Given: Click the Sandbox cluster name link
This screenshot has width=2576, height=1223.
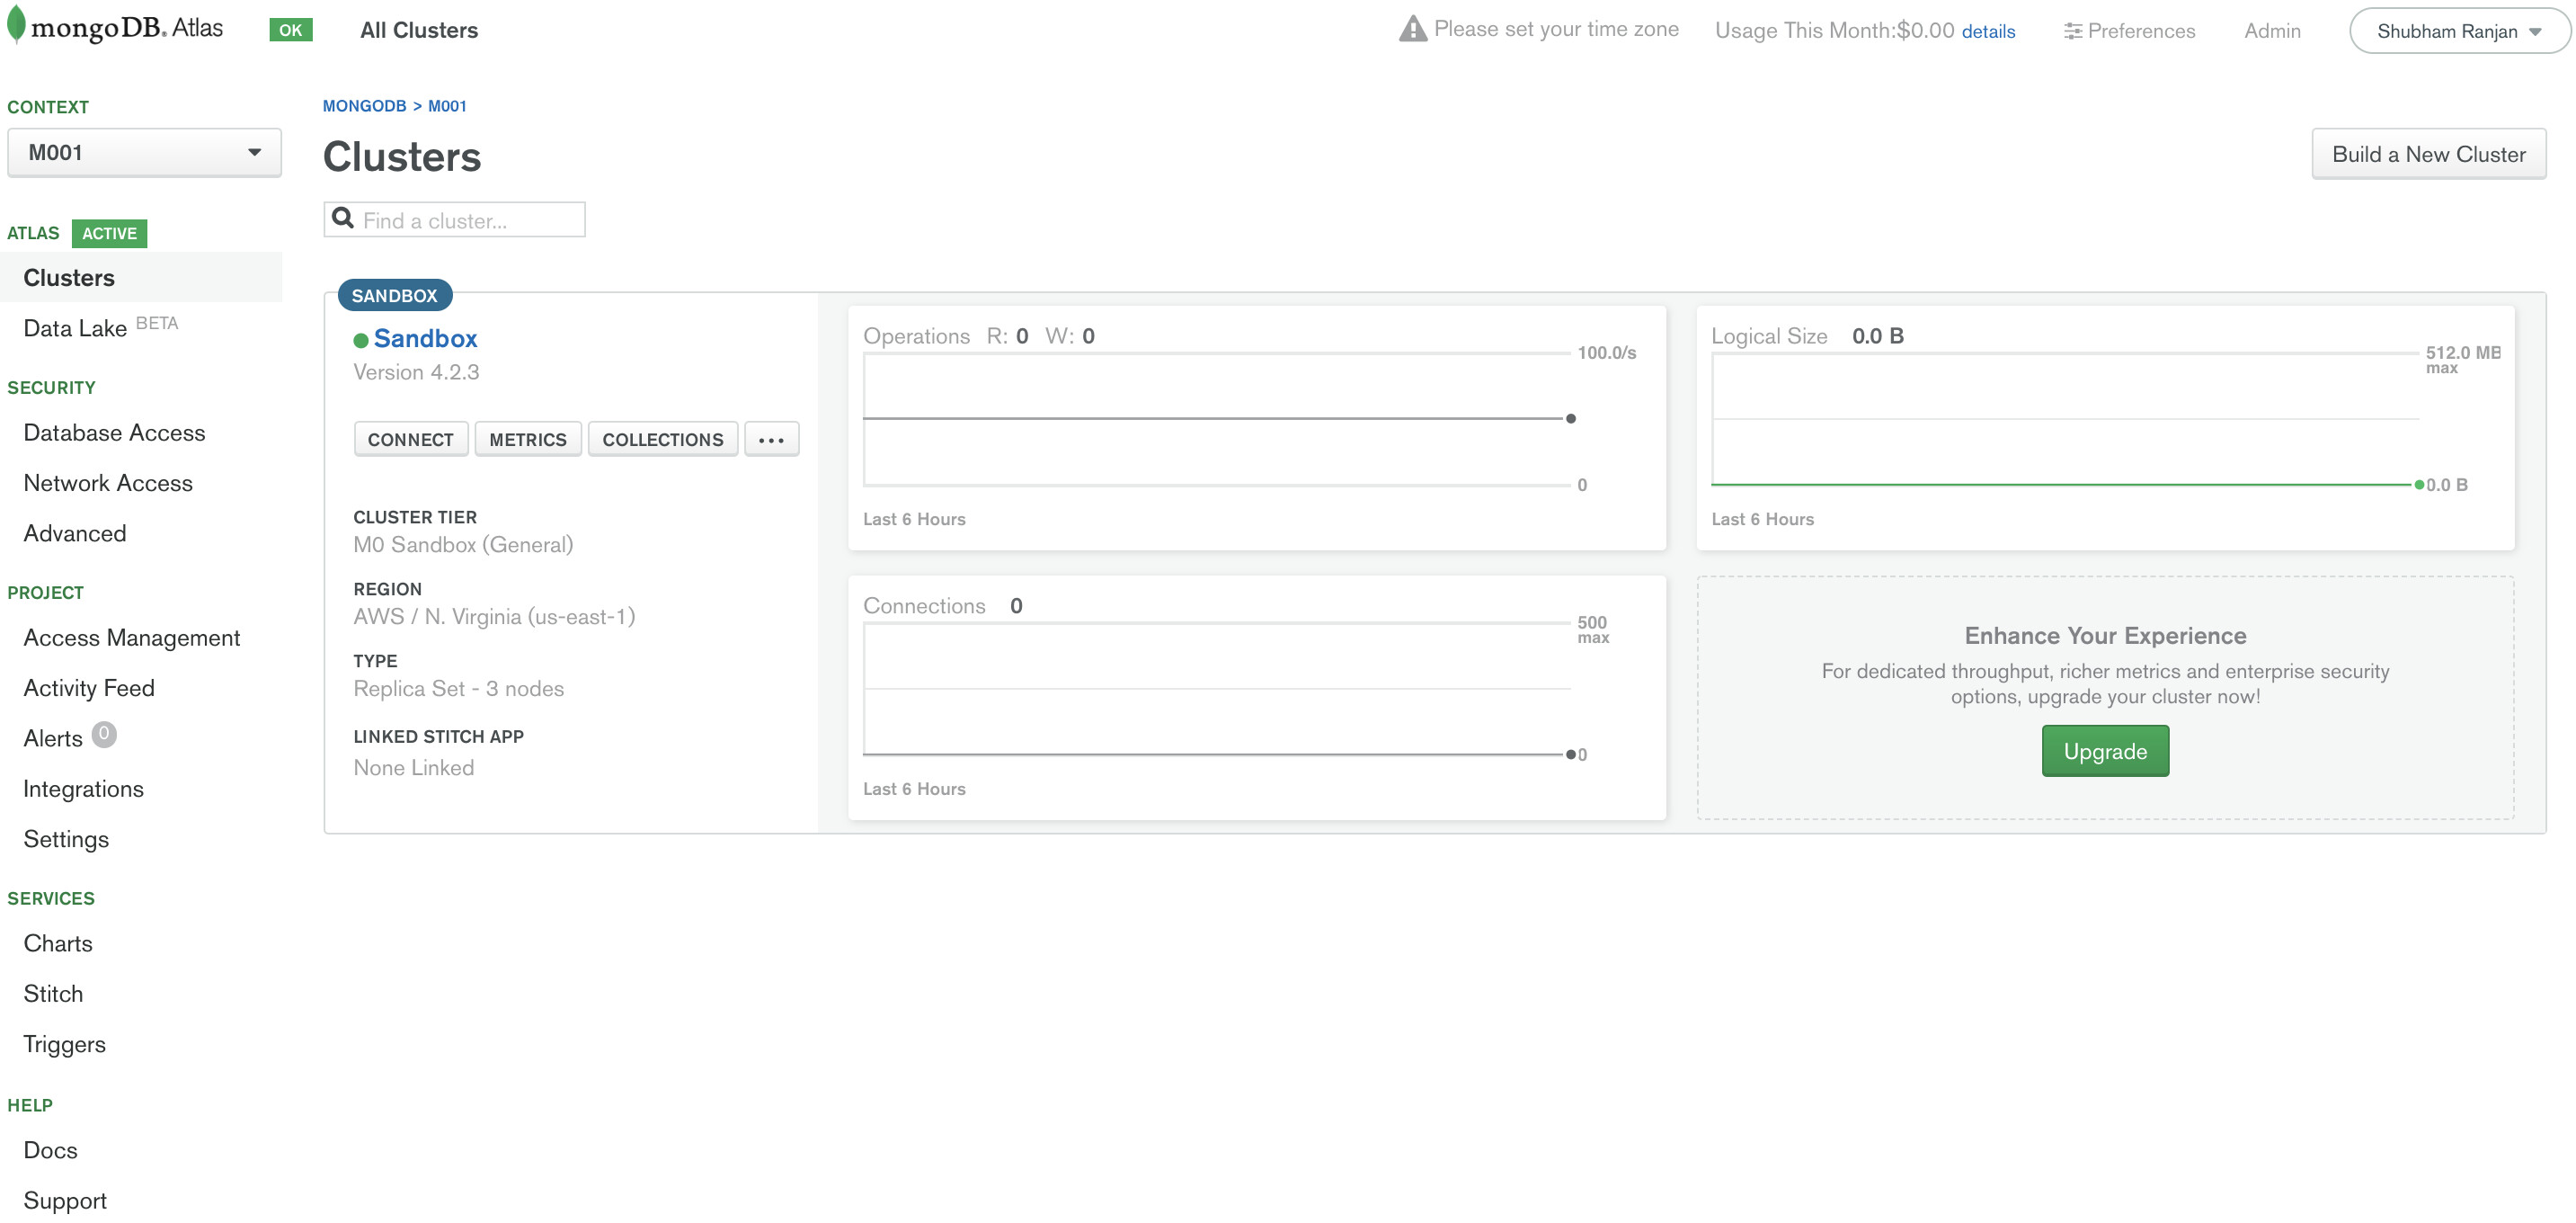Looking at the screenshot, I should coord(425,338).
